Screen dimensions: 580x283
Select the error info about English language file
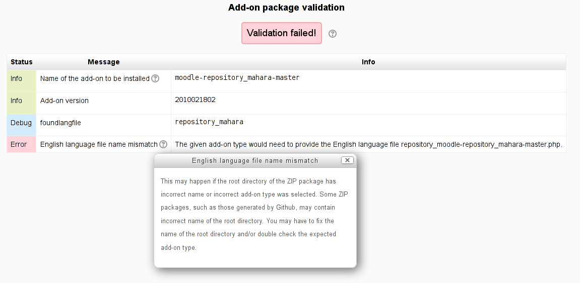368,145
